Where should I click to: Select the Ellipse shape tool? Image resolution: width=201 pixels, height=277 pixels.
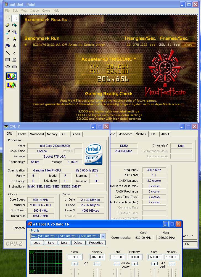click(7, 66)
